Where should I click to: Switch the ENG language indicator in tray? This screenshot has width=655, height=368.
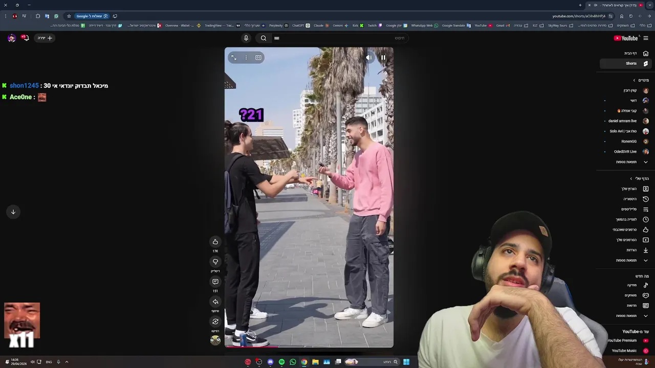coord(49,362)
